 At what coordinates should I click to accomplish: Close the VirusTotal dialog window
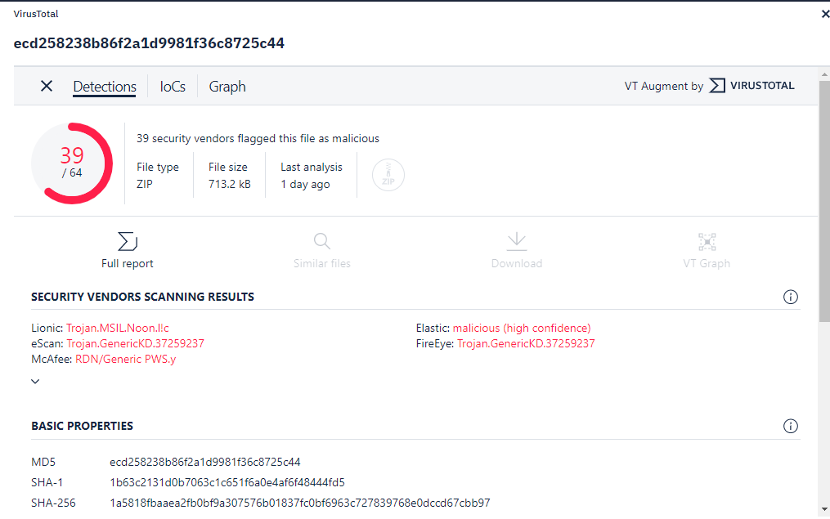(x=825, y=14)
